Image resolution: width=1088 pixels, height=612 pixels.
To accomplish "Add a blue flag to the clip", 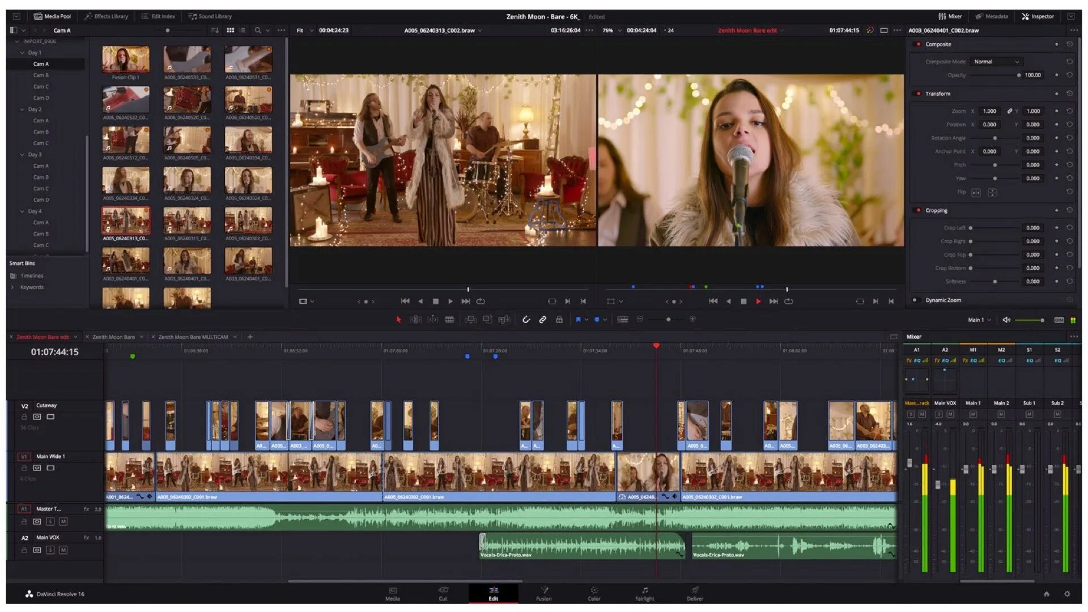I will [x=578, y=320].
